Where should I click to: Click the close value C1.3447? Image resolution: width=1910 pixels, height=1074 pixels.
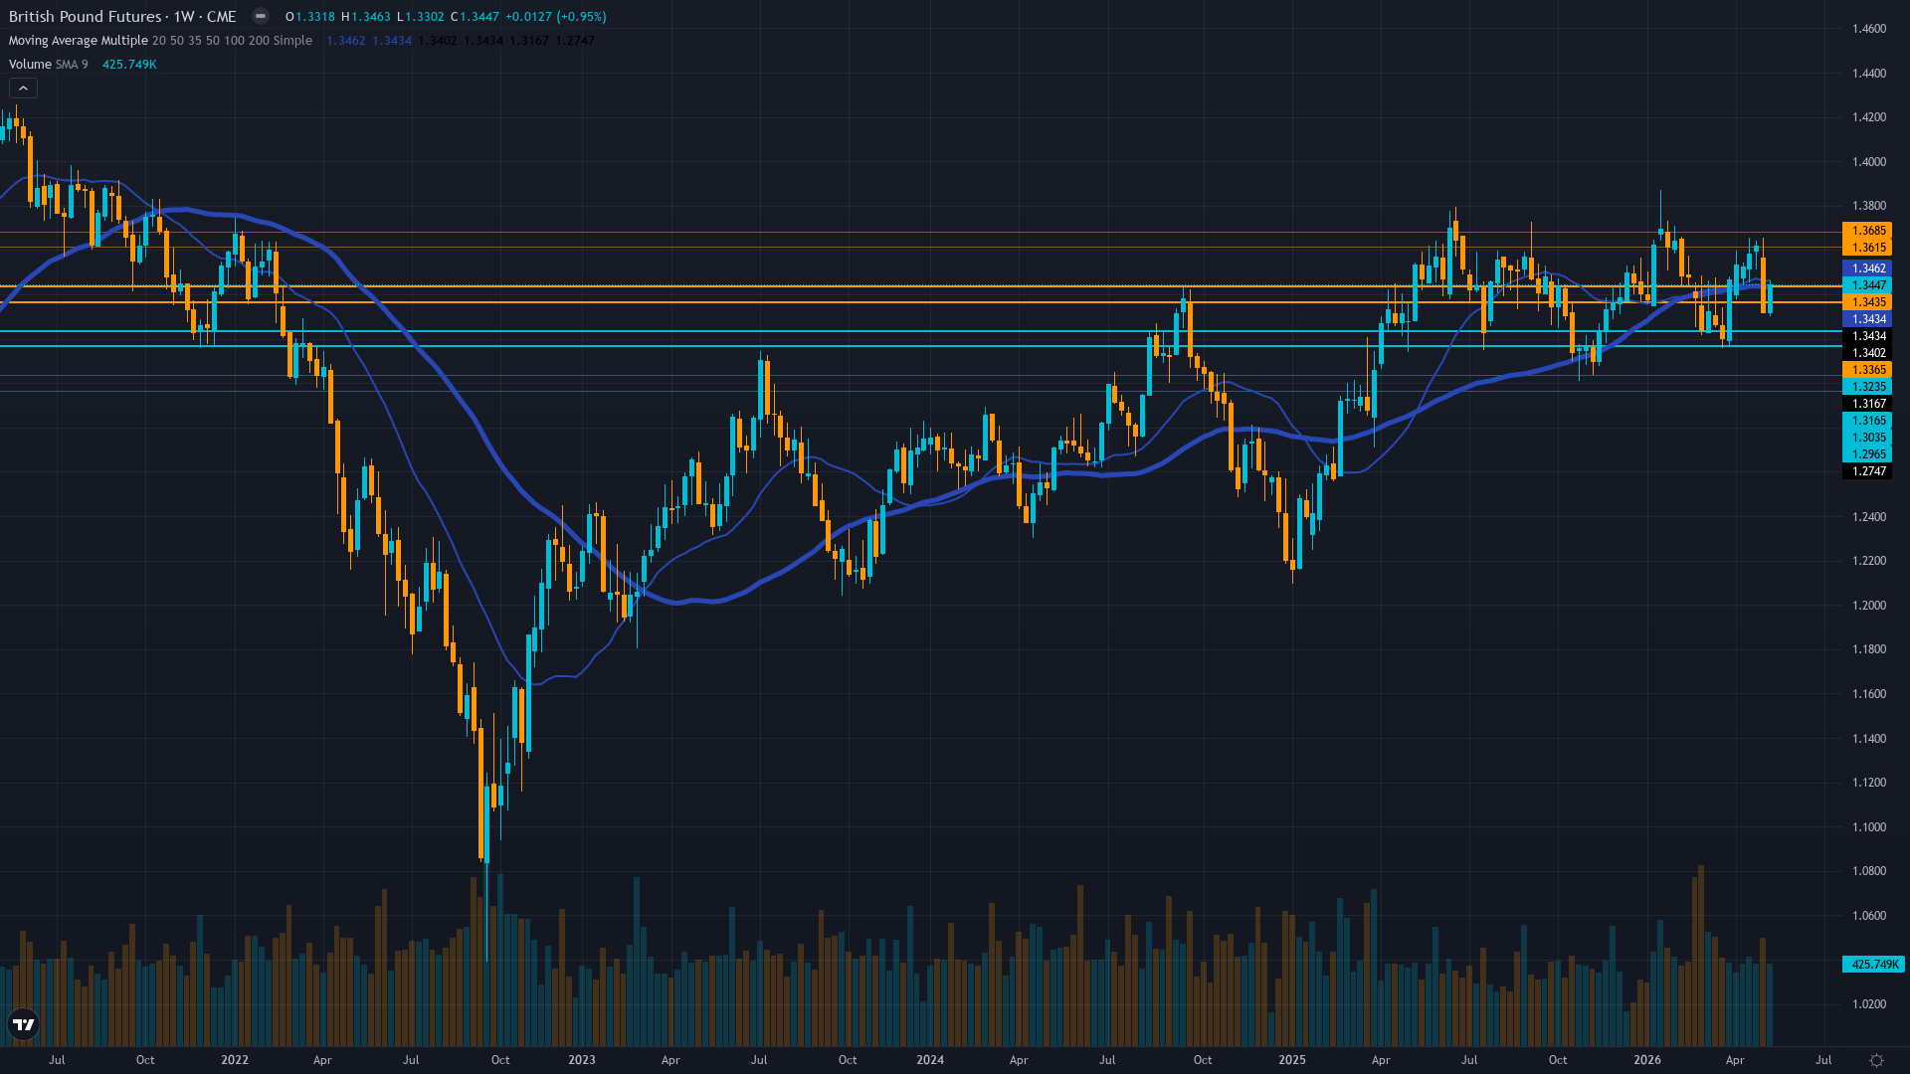click(x=474, y=17)
